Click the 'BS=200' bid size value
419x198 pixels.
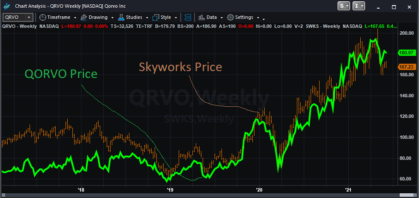185,26
